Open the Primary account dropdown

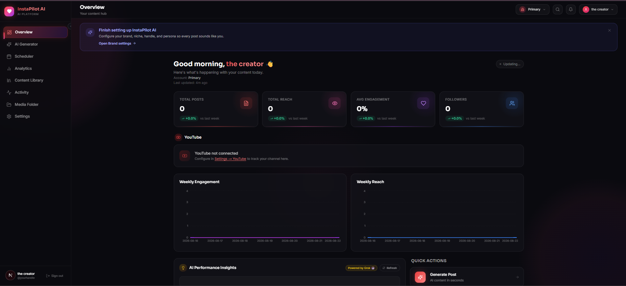point(532,10)
